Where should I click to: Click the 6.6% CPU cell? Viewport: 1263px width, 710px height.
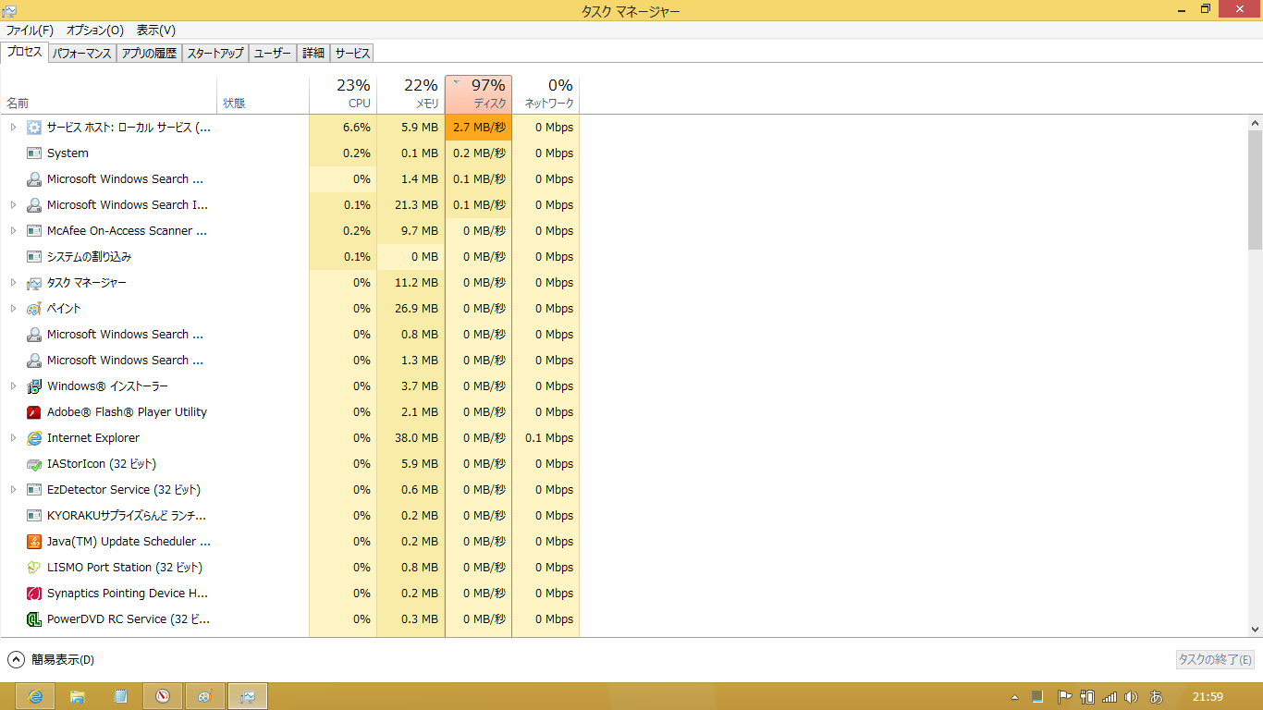point(343,128)
